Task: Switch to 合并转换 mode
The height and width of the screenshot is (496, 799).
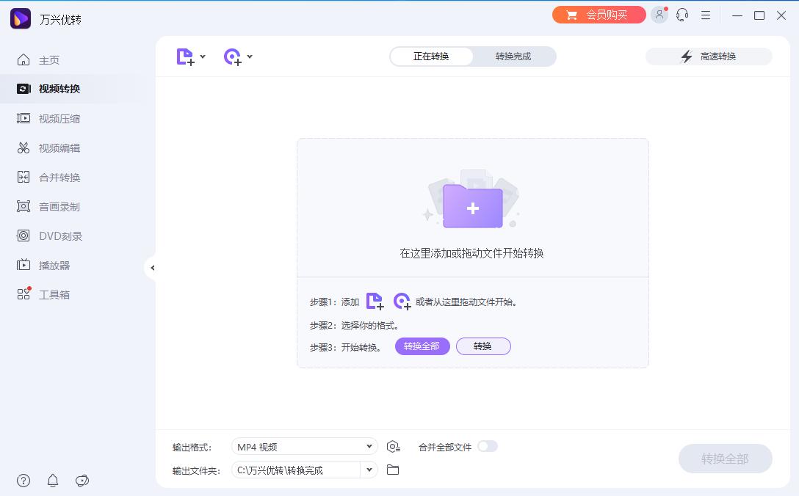Action: point(59,177)
